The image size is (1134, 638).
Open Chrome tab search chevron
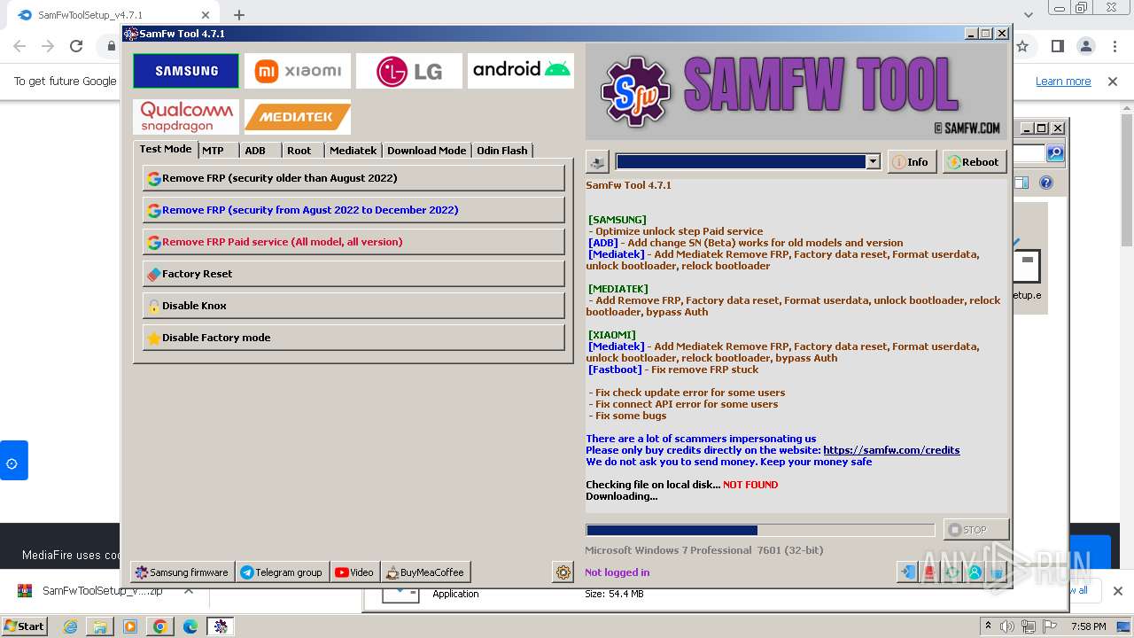[x=1029, y=15]
